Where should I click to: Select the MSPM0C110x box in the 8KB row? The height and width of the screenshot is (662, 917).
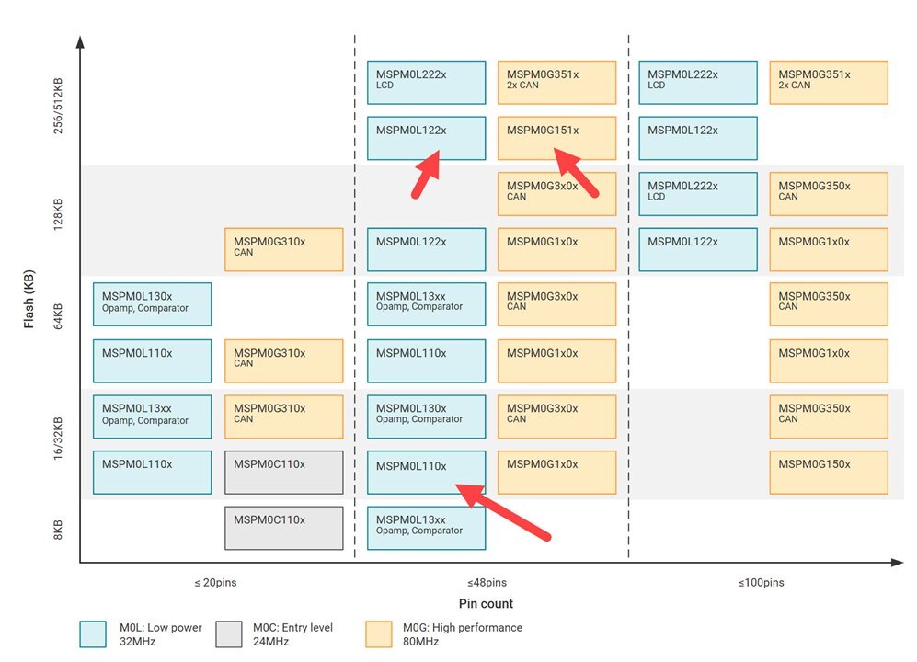coord(283,528)
